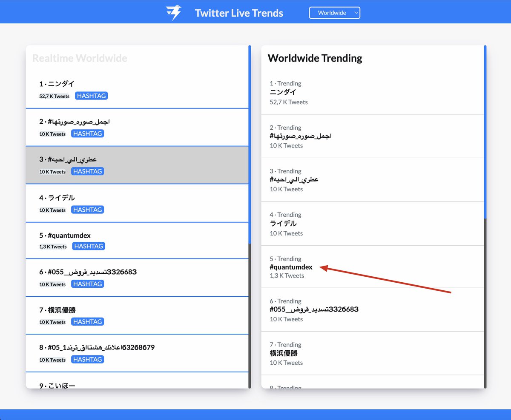
Task: Open Worldwide Trending item #quantumdex
Action: [x=373, y=267]
